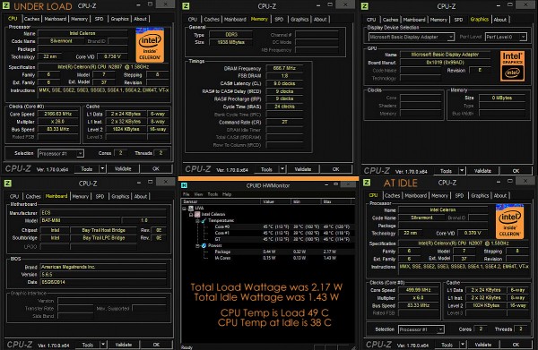
Task: Click the Intel Celeron chip icon in HWMonitor tree
Action: click(197, 214)
